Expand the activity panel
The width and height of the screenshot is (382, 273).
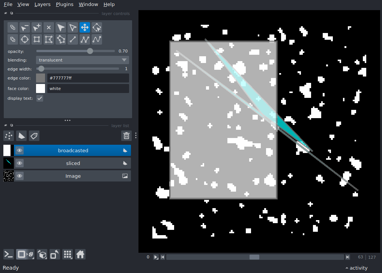pyautogui.click(x=356, y=268)
